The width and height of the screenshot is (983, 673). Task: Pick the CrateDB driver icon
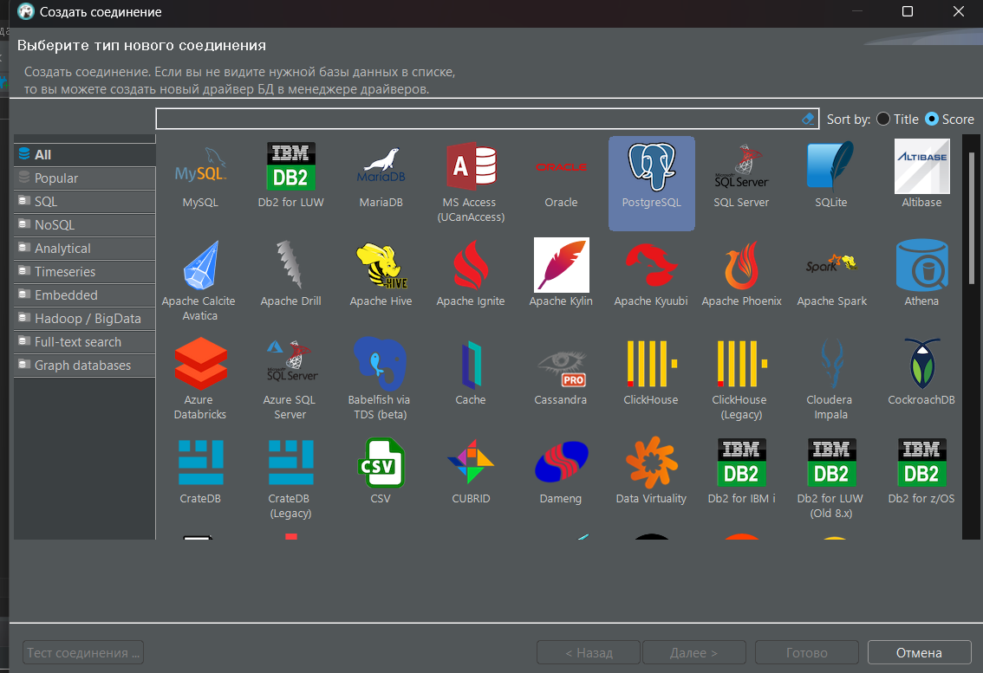pyautogui.click(x=200, y=463)
